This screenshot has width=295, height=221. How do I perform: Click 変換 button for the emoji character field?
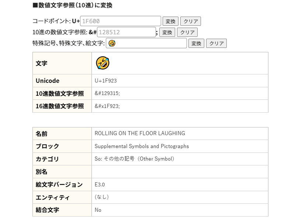coord(196,43)
